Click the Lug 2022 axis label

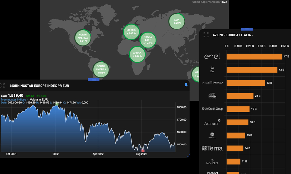click(141, 154)
